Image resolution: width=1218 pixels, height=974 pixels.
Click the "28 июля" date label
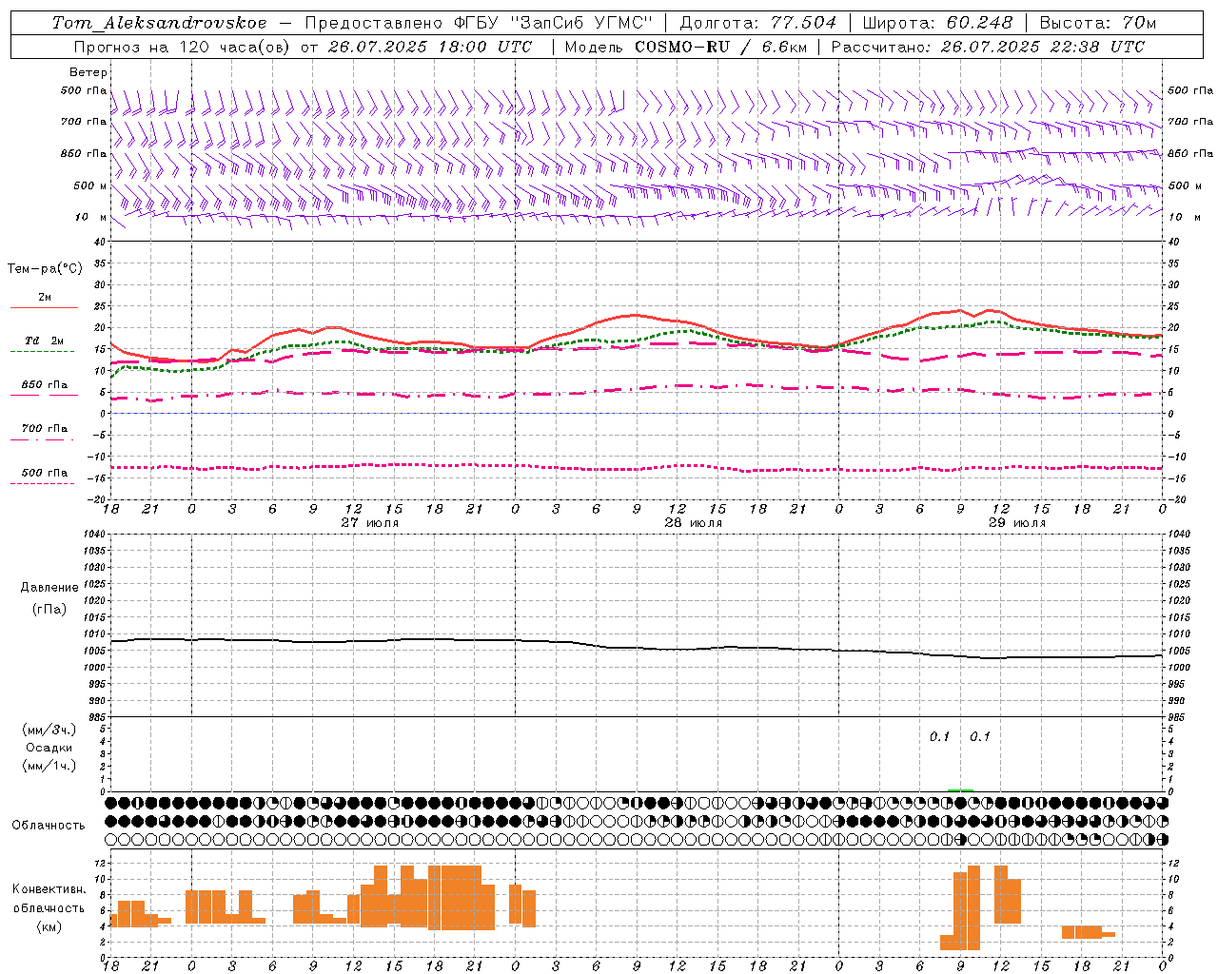click(x=693, y=523)
